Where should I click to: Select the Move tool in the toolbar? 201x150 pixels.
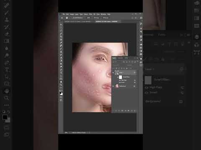[x=61, y=25]
